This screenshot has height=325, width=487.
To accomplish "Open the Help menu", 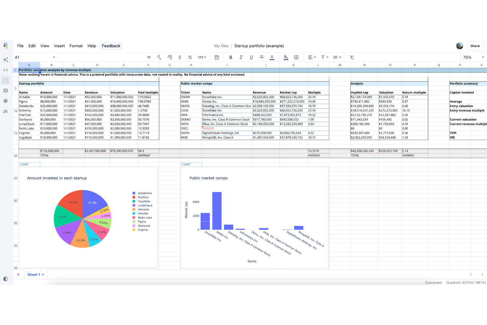I will point(92,46).
